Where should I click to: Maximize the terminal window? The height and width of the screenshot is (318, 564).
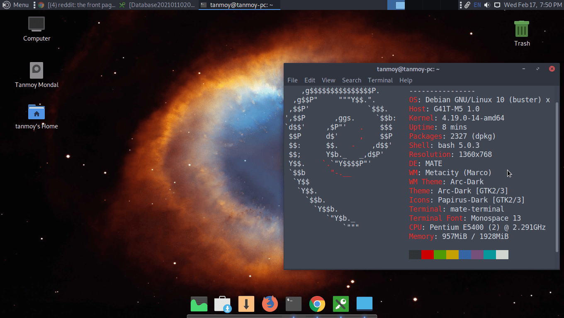pyautogui.click(x=538, y=69)
